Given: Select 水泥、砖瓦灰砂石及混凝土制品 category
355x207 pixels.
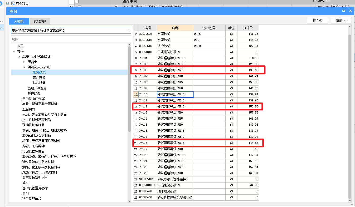Looking at the screenshot, I should coord(45,115).
